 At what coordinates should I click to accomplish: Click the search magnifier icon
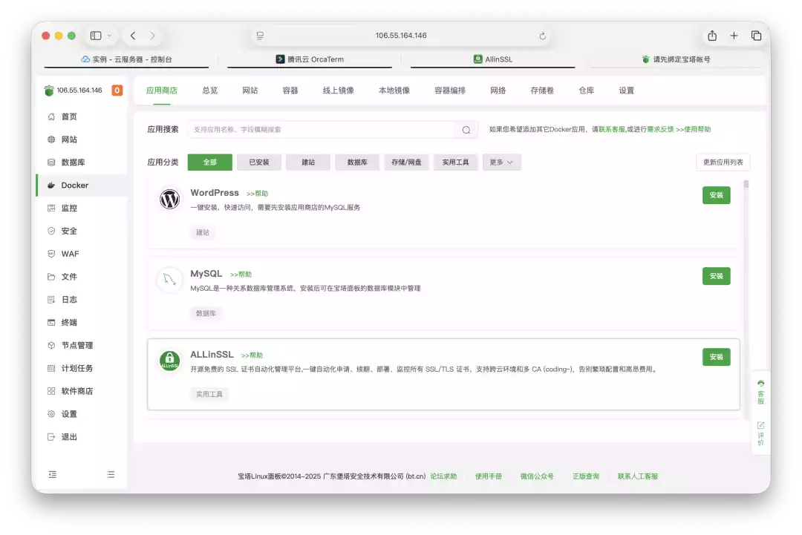pyautogui.click(x=466, y=129)
